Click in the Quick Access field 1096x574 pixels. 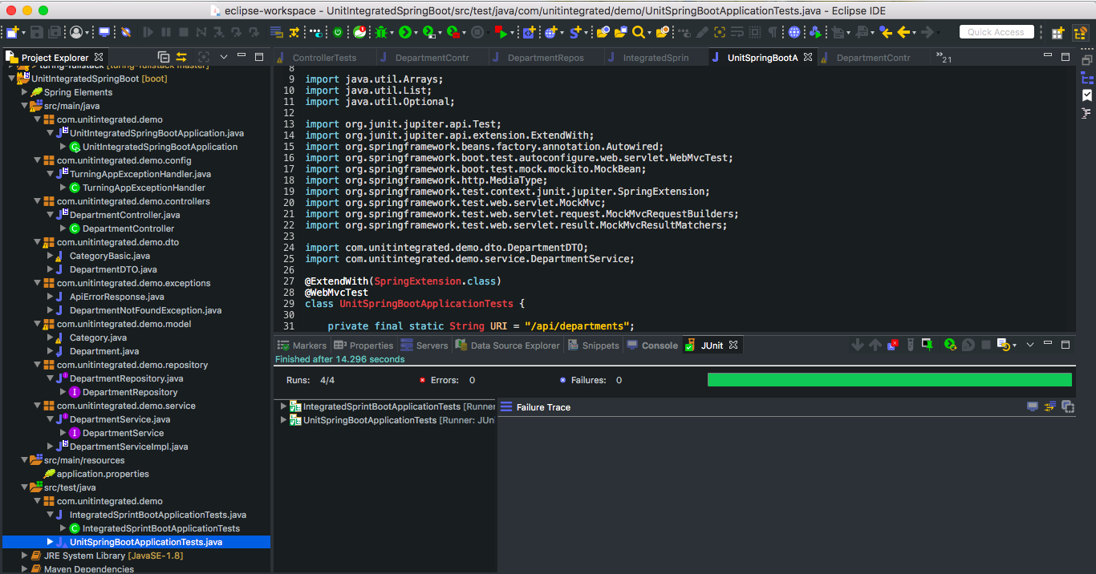point(996,32)
